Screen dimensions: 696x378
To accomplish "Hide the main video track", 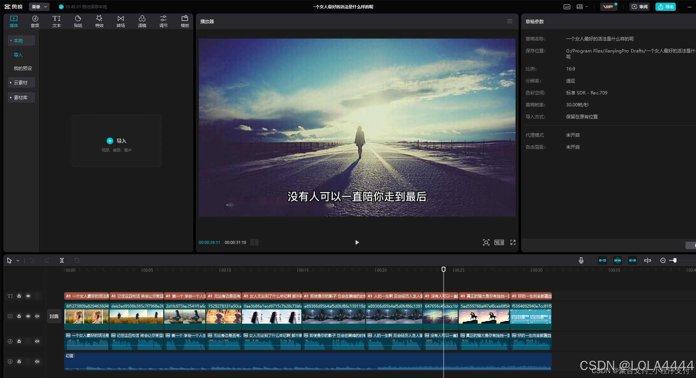I will [x=28, y=316].
